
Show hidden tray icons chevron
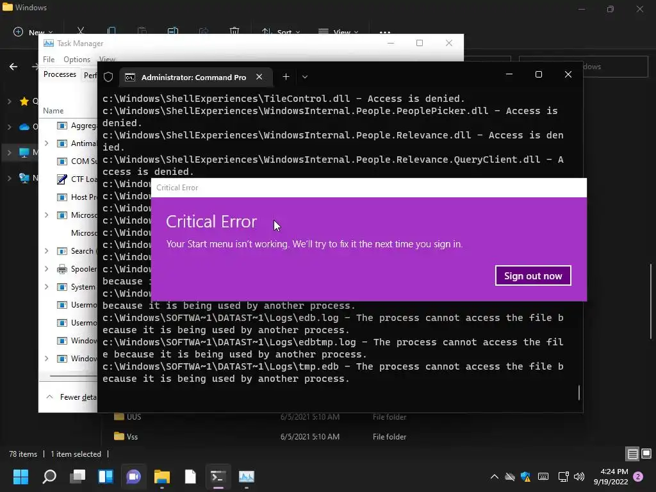(494, 477)
